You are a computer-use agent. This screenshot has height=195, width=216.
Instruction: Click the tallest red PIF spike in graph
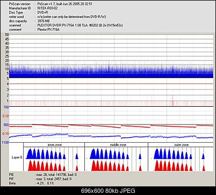point(172,100)
